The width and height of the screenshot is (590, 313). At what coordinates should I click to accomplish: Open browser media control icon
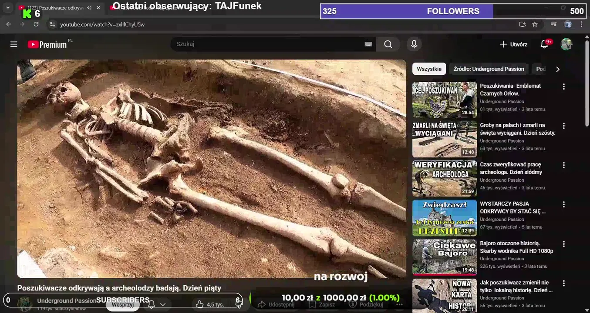pos(553,24)
